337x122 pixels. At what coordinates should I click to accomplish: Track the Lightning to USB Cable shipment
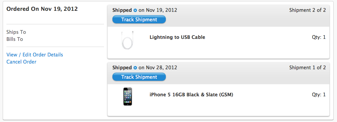click(x=139, y=20)
